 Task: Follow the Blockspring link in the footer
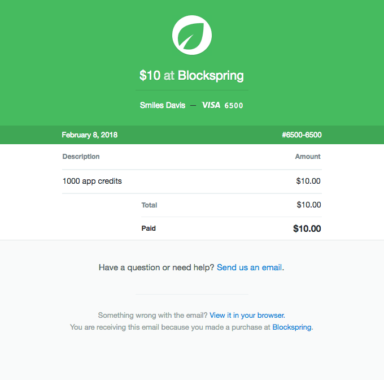click(291, 327)
